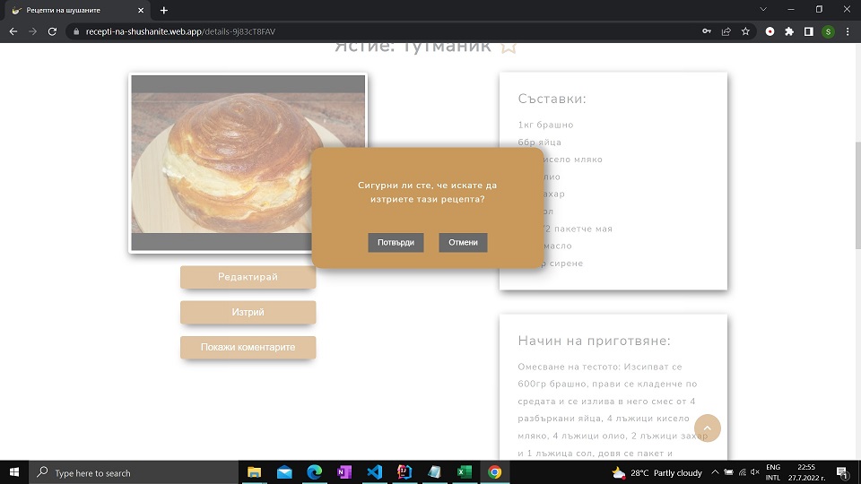Click the browser forward arrow

(33, 32)
